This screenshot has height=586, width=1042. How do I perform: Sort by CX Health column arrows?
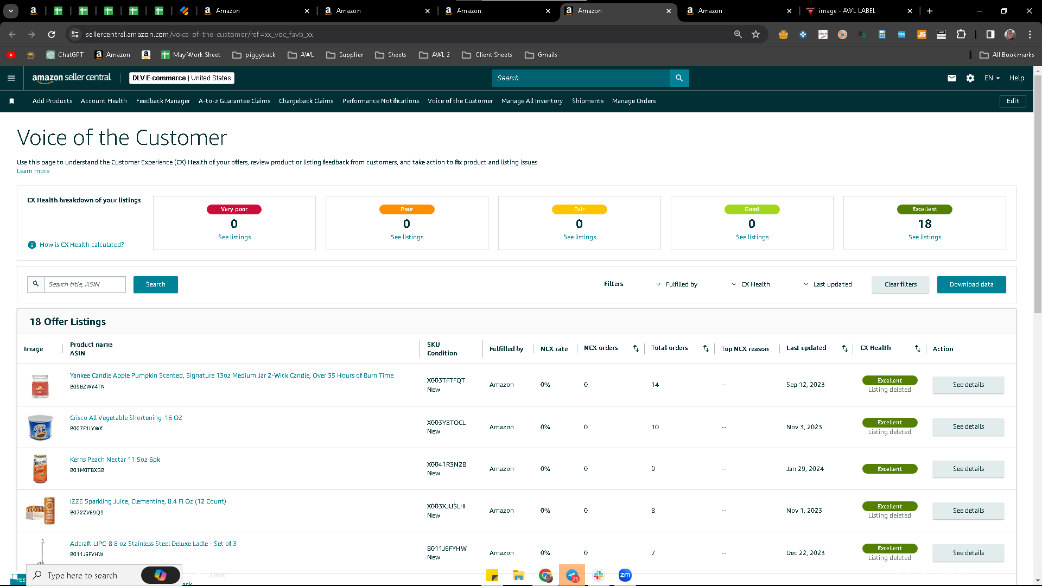[x=918, y=348]
